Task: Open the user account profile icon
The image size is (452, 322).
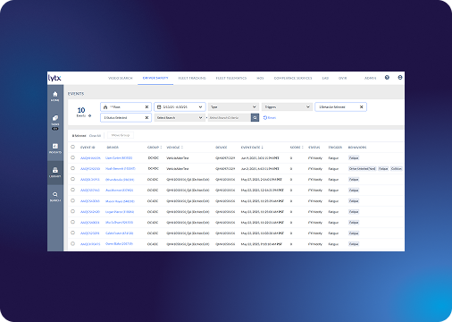Action: tap(400, 78)
